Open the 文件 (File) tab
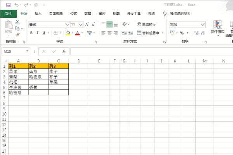The width and height of the screenshot is (233, 155). click(8, 14)
